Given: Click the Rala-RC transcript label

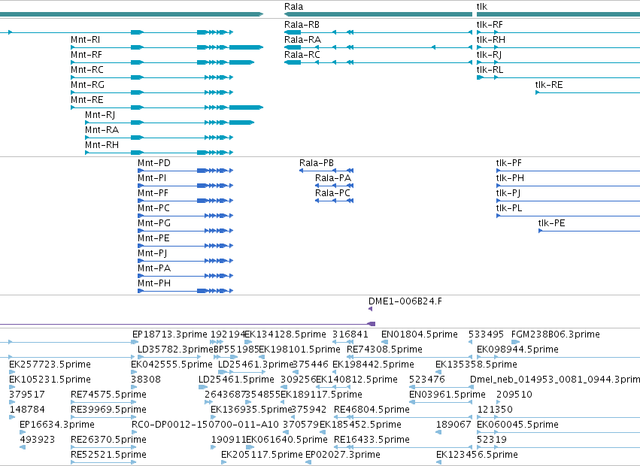Looking at the screenshot, I should (x=302, y=55).
